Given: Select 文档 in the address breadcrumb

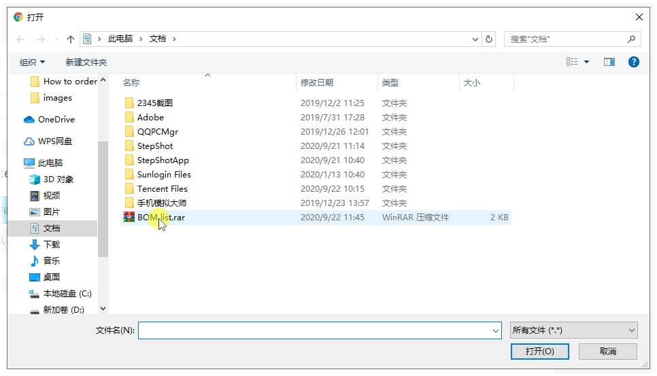Looking at the screenshot, I should [x=158, y=39].
